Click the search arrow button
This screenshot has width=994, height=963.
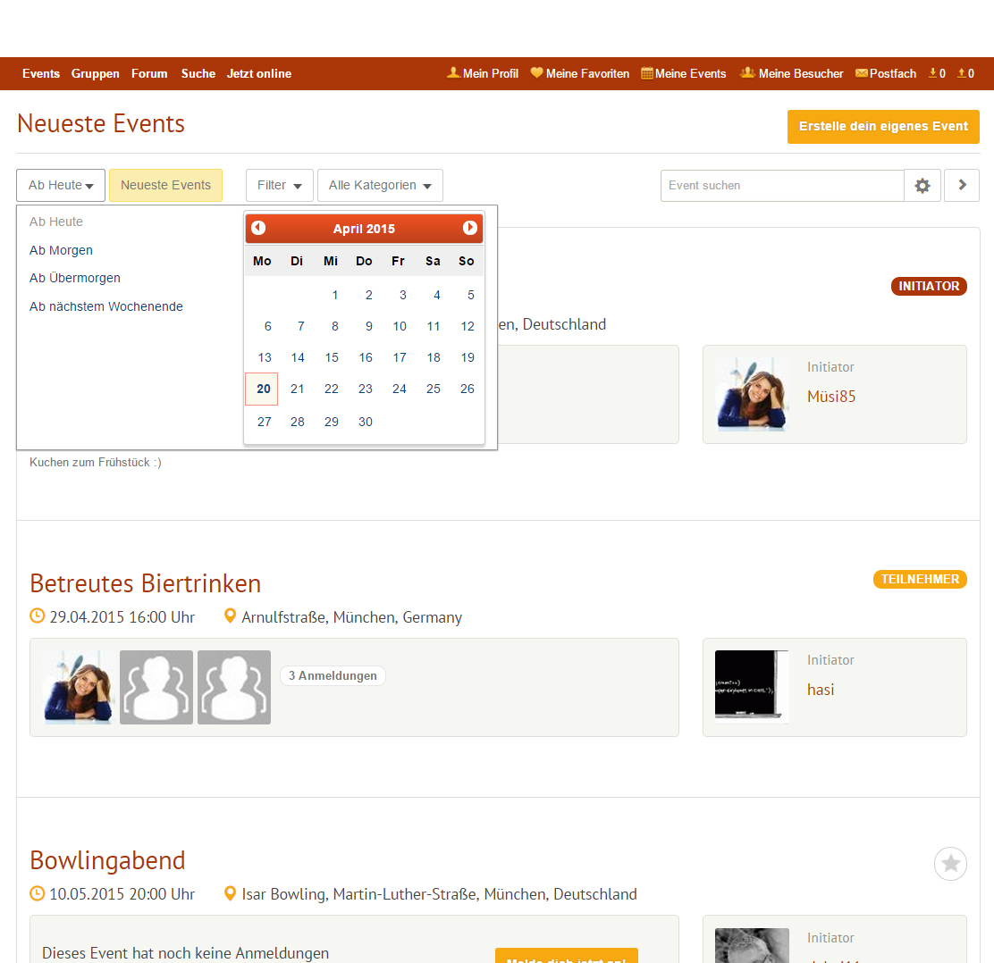(962, 186)
